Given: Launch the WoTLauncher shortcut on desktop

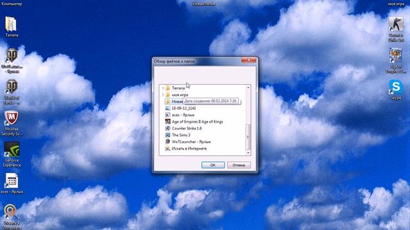Looking at the screenshot, I should (x=12, y=61).
